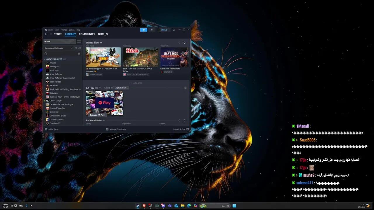Open the Recent Games shelf dropdown
This screenshot has height=210, width=374.
(x=104, y=120)
